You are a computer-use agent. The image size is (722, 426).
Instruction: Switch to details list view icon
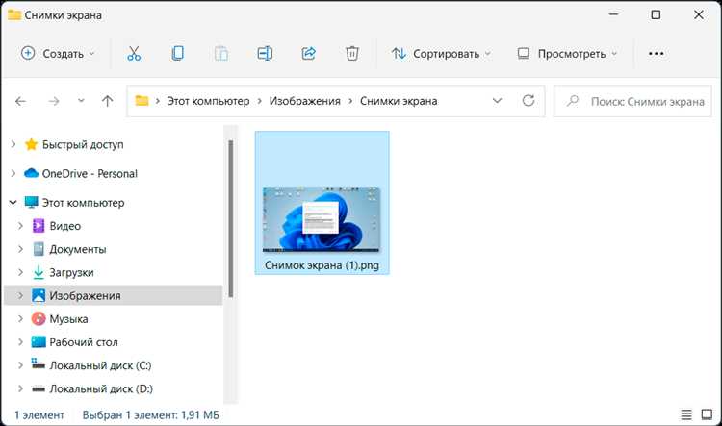coord(686,414)
